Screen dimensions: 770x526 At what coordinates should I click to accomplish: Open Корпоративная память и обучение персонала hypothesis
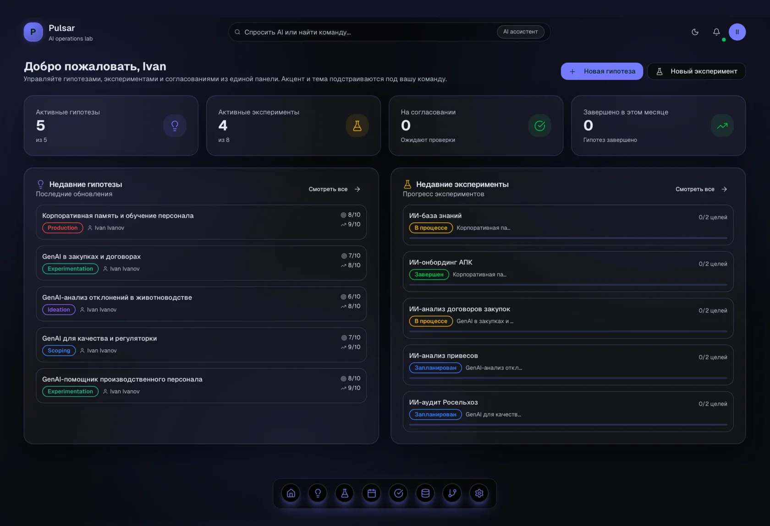[201, 222]
